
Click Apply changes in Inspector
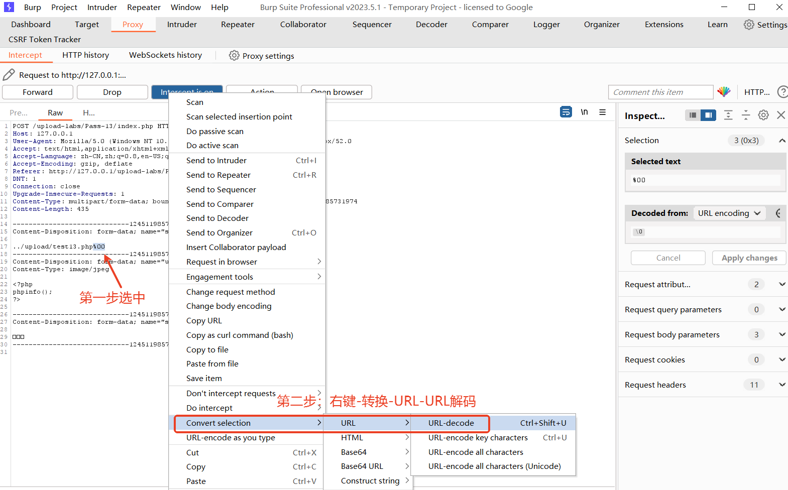pyautogui.click(x=749, y=258)
